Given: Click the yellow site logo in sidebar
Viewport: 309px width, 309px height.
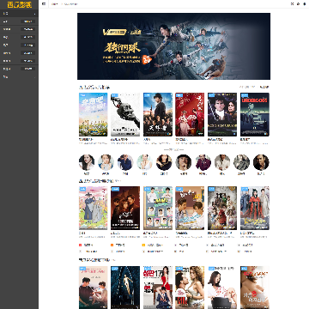Looking at the screenshot, I should 19,4.
